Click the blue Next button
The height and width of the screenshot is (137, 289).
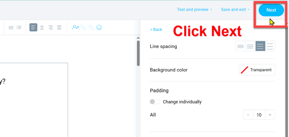tap(271, 10)
